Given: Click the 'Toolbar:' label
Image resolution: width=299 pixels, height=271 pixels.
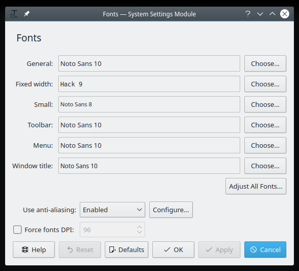Looking at the screenshot, I should coord(40,125).
